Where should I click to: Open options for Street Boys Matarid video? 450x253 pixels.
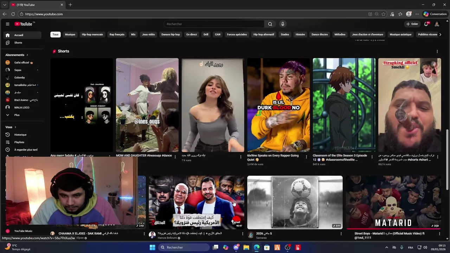pos(439,234)
